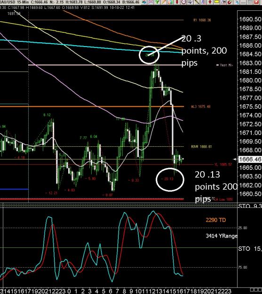262x294 pixels.
Task: Click the pencil drawing tool icon
Action: (x=164, y=2)
